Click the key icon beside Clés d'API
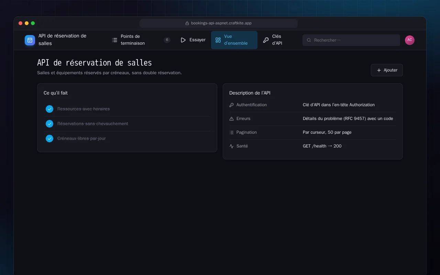The width and height of the screenshot is (440, 275). click(x=266, y=40)
